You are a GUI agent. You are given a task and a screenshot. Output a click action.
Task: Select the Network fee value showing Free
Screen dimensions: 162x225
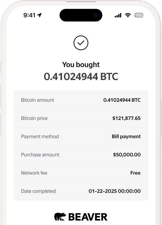pos(136,173)
